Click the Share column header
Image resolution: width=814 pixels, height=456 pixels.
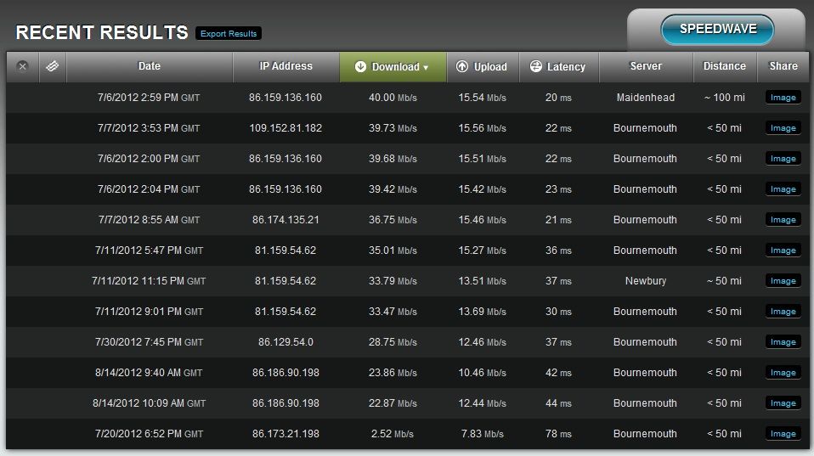(x=783, y=66)
